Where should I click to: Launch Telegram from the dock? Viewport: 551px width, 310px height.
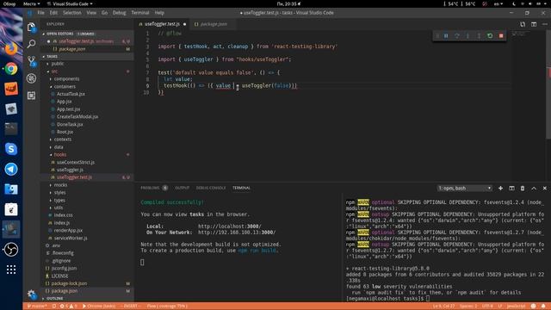point(11,169)
